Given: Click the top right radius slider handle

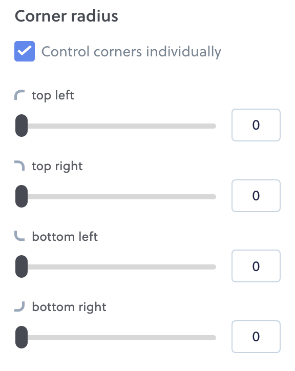Looking at the screenshot, I should tap(22, 196).
